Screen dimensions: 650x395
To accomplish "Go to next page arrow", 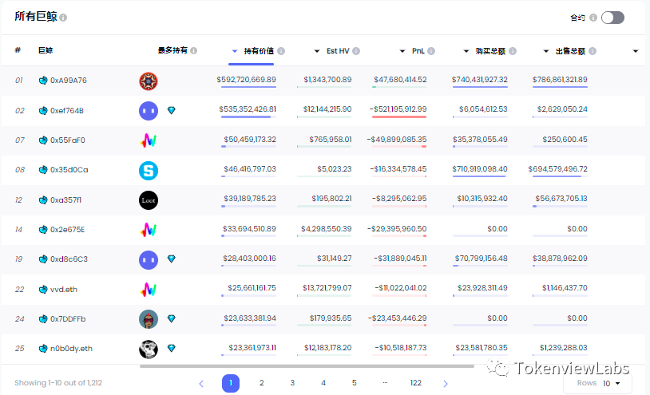I will tap(446, 384).
